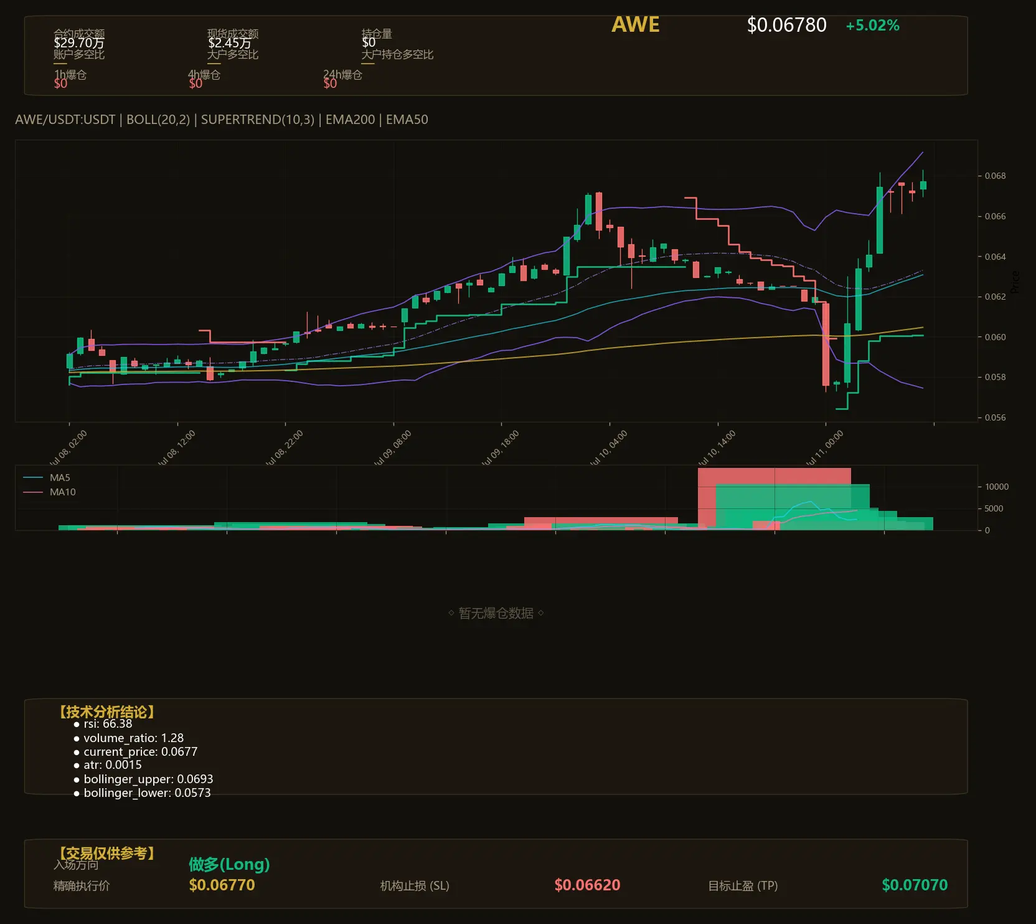Viewport: 1036px width, 924px height.
Task: Click the 现货成交额 label
Action: click(233, 33)
